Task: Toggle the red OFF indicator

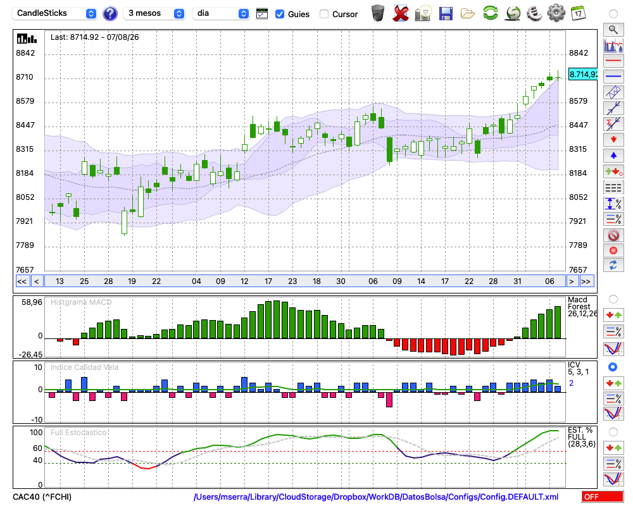Action: click(603, 497)
